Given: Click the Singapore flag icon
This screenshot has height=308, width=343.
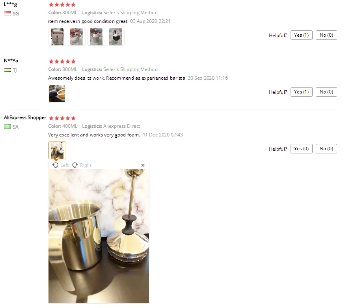Looking at the screenshot, I should (7, 13).
